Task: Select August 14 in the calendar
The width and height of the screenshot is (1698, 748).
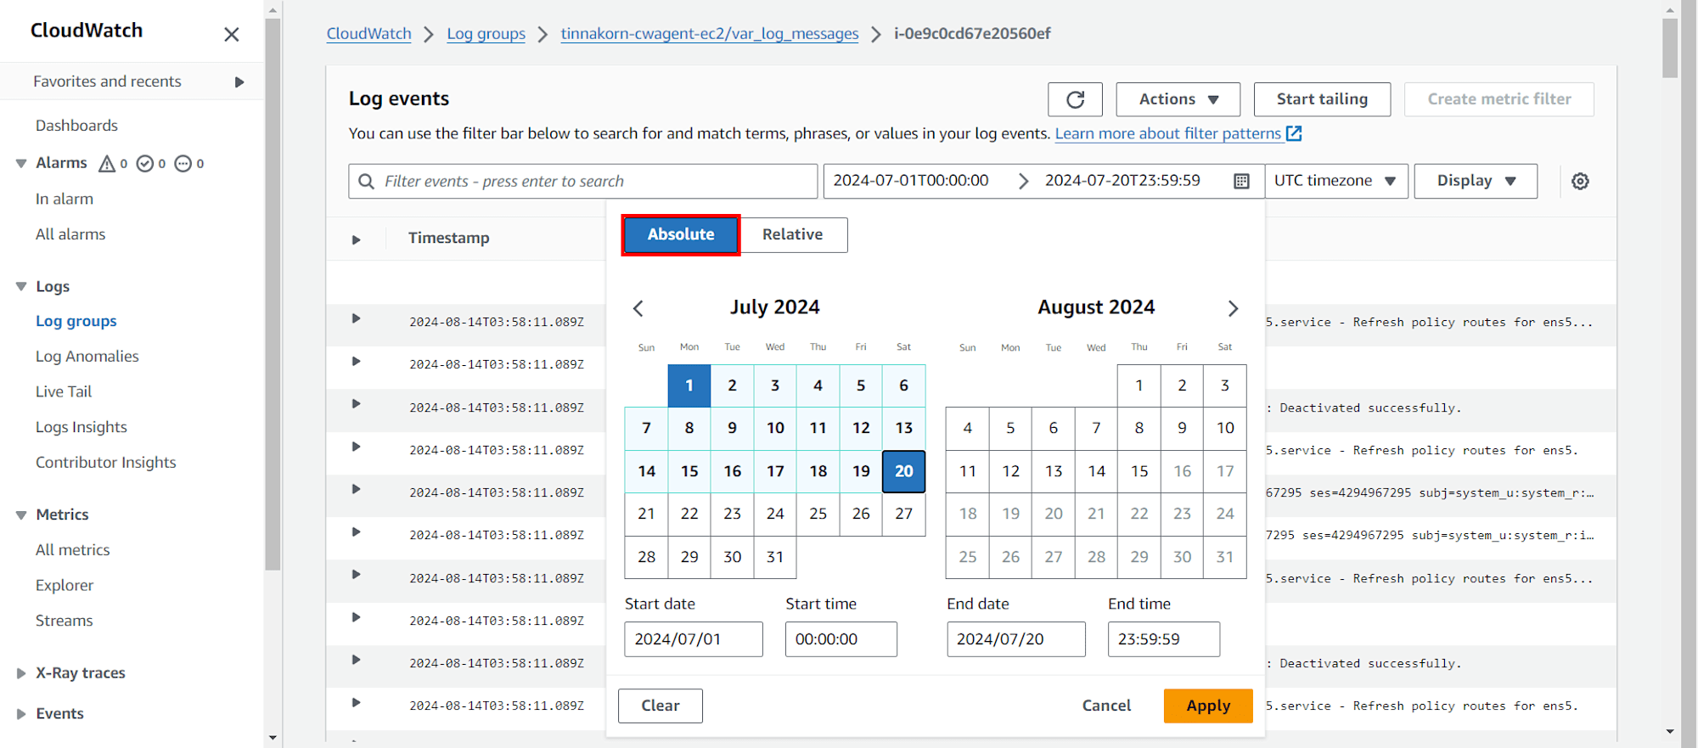Action: point(1097,471)
